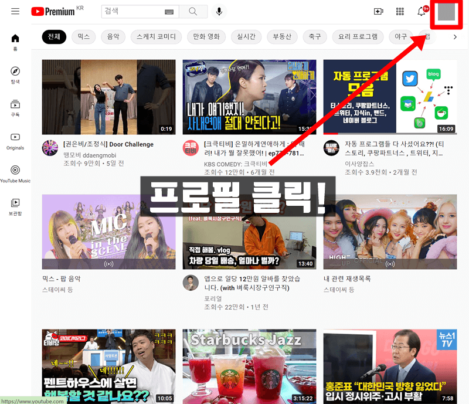
Task: Open Starbucks Jazz video thumbnail
Action: coord(249,366)
